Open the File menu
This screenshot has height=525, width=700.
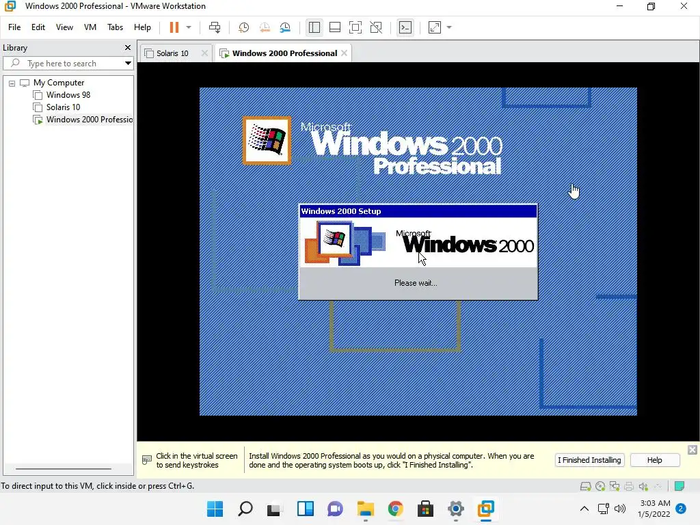(x=14, y=27)
